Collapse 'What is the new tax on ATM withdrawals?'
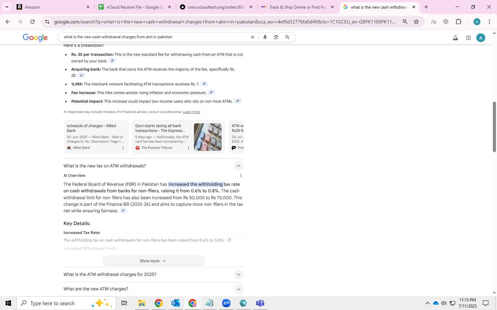This screenshot has width=497, height=310. click(x=238, y=166)
